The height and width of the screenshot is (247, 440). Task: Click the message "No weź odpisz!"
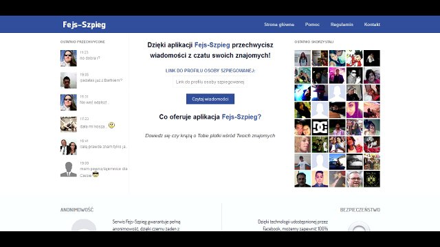[94, 102]
